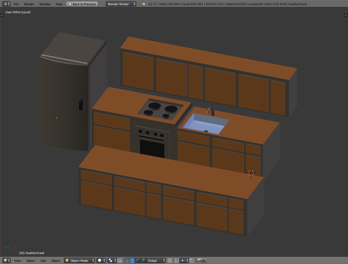Screen dimensions: 348x264
Task: Click the Blender logo icon
Action: click(143, 4)
